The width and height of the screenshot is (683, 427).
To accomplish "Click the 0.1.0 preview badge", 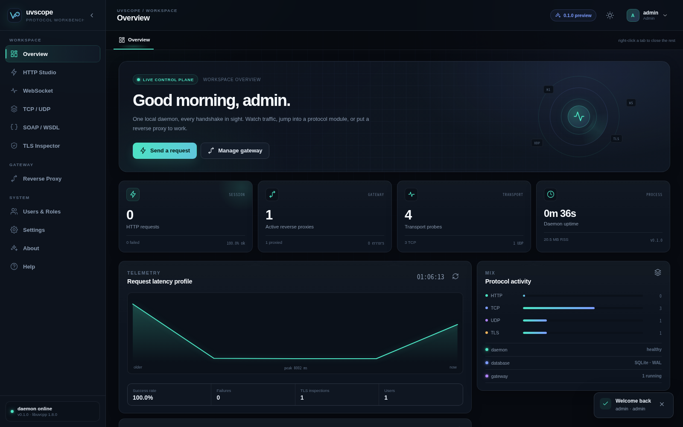I will click(573, 15).
